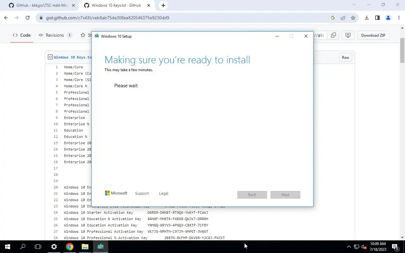Image resolution: width=405 pixels, height=253 pixels.
Task: Click Windows Setup taskbar icon
Action: tap(101, 247)
